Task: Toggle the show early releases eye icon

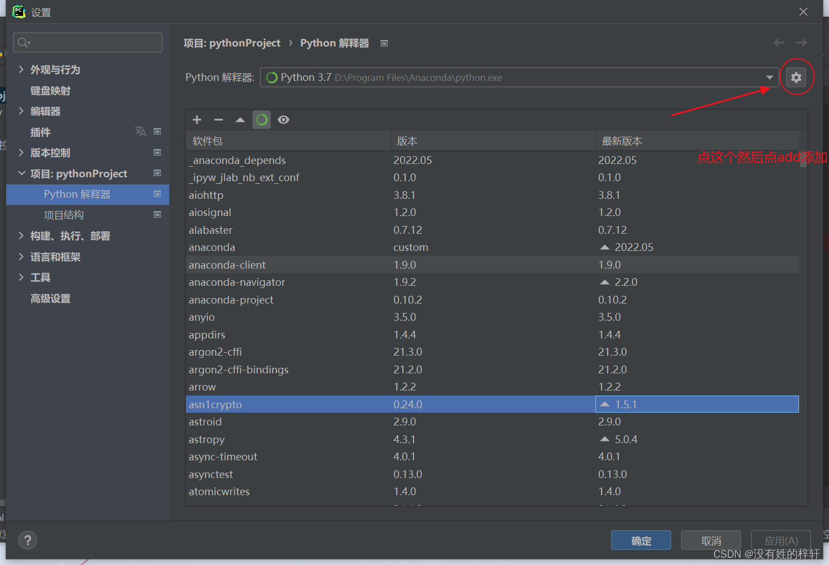Action: pos(284,120)
